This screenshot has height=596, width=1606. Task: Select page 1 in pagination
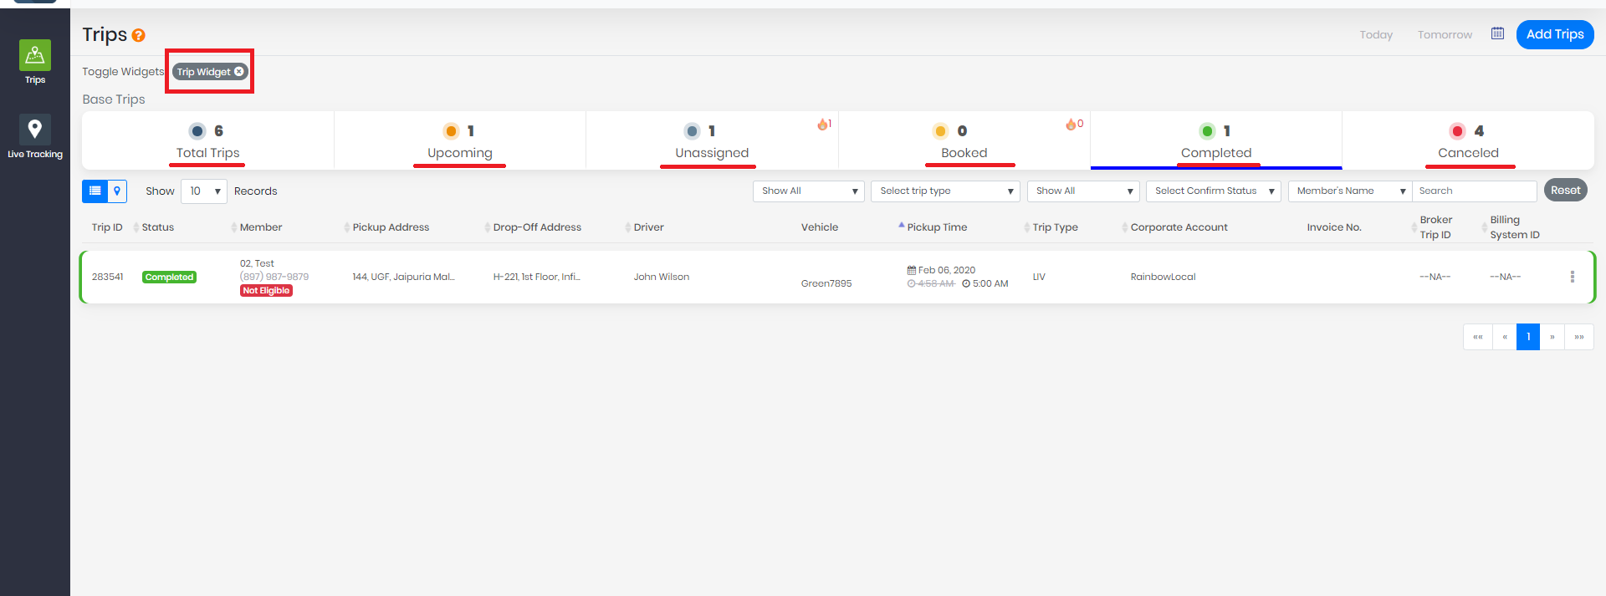coord(1528,337)
